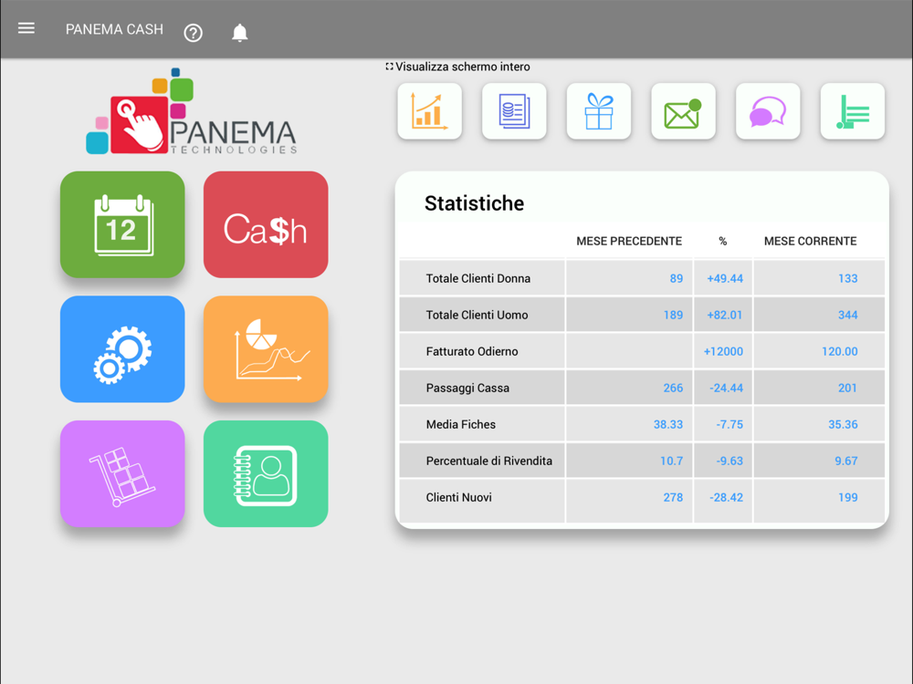Click value 89 for Clienti Donna

pyautogui.click(x=676, y=278)
